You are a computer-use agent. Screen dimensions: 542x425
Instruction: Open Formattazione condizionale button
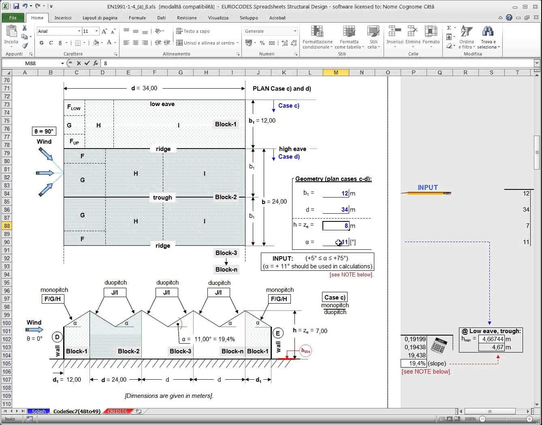pos(317,37)
